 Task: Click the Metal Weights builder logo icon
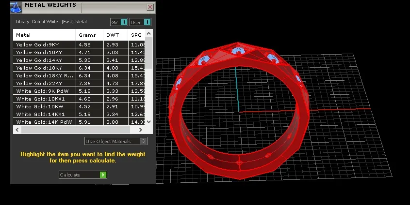pyautogui.click(x=16, y=8)
